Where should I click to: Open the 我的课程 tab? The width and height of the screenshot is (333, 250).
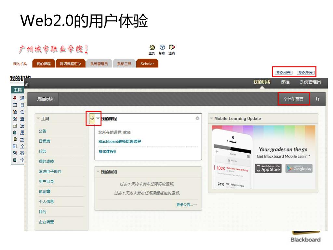44,63
